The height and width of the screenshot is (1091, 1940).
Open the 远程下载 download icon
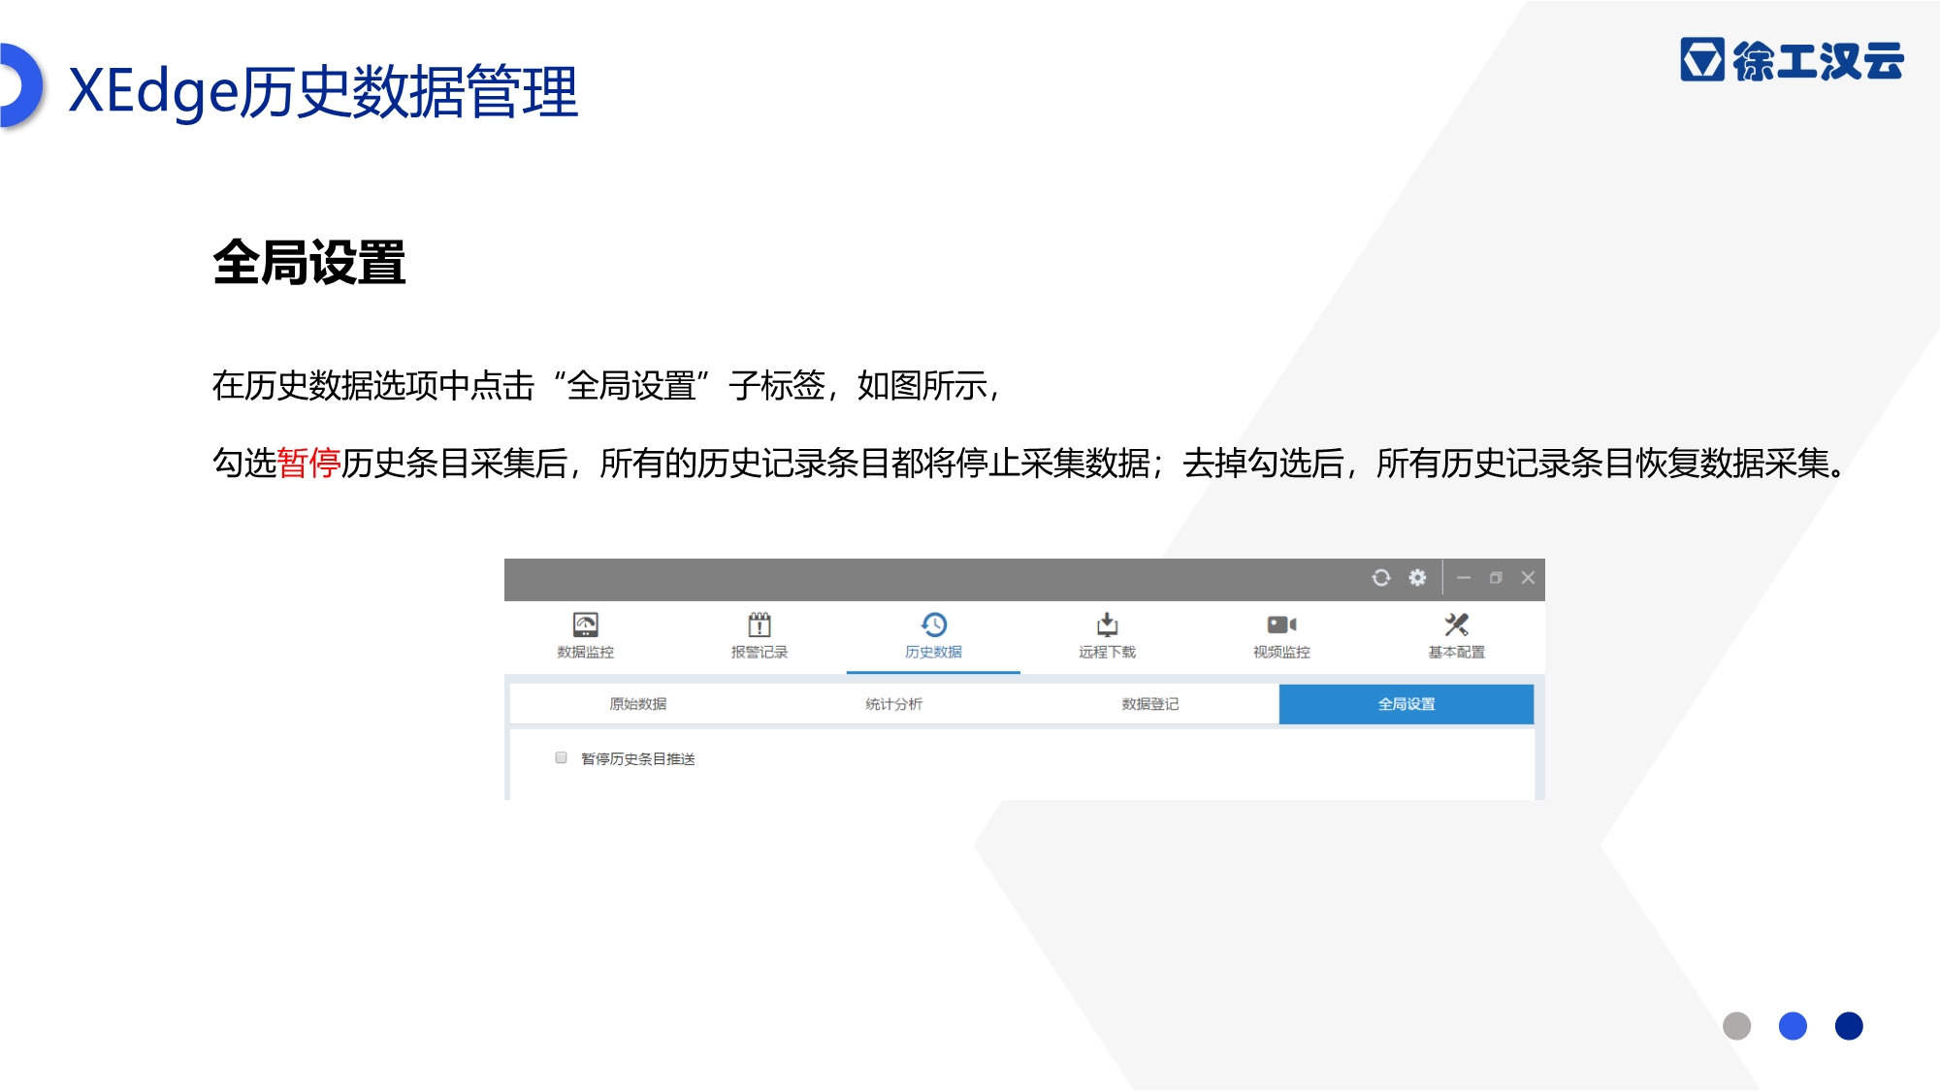(x=1108, y=625)
